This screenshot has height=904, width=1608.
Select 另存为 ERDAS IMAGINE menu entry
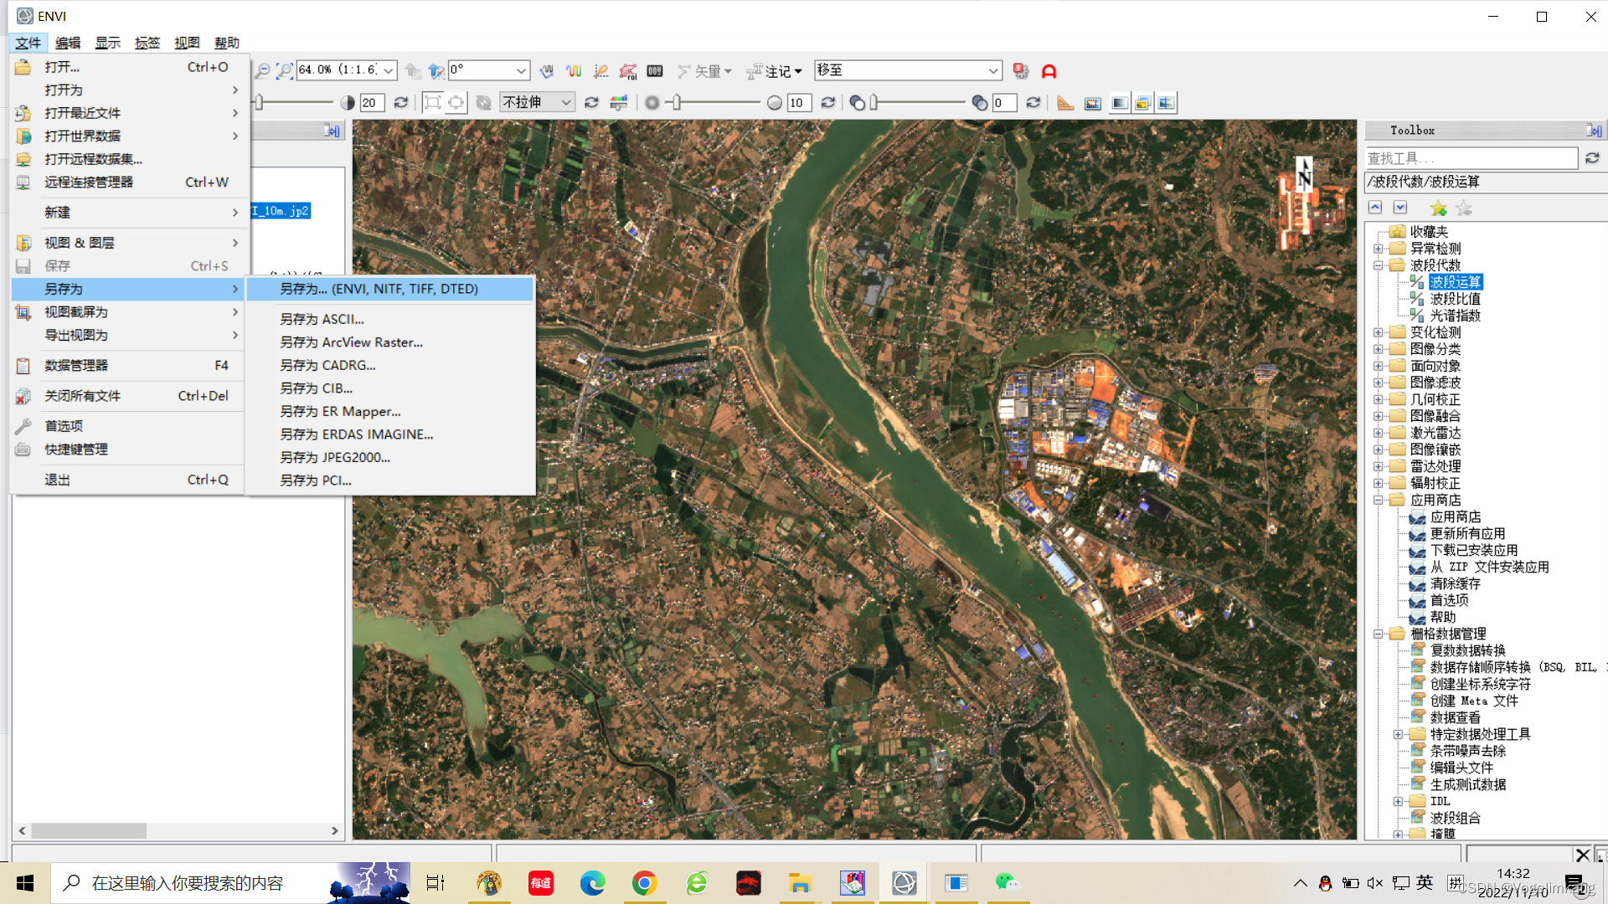point(356,434)
